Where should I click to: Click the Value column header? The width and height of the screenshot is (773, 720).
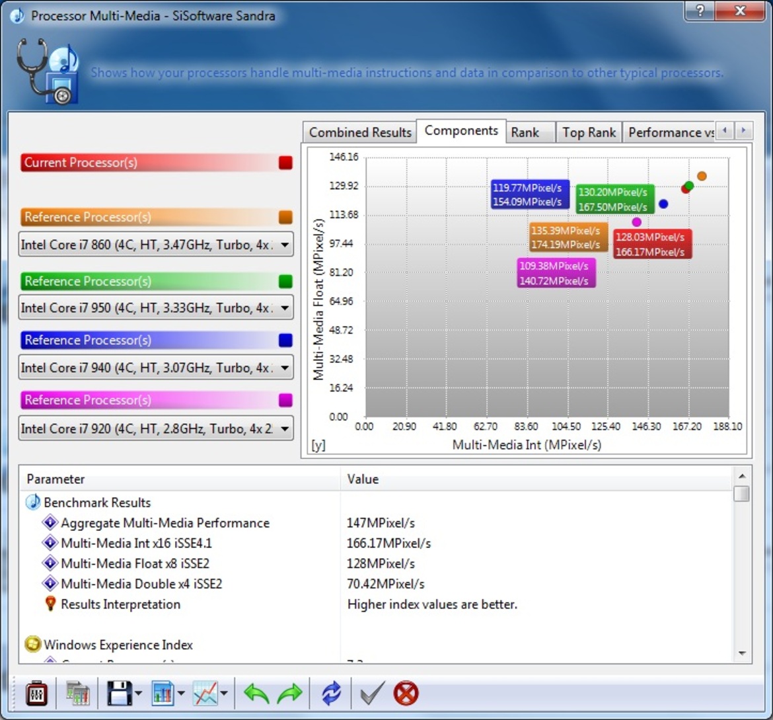click(536, 479)
